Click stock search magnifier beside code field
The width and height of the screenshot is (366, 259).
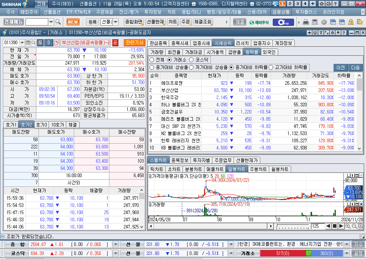33,43
